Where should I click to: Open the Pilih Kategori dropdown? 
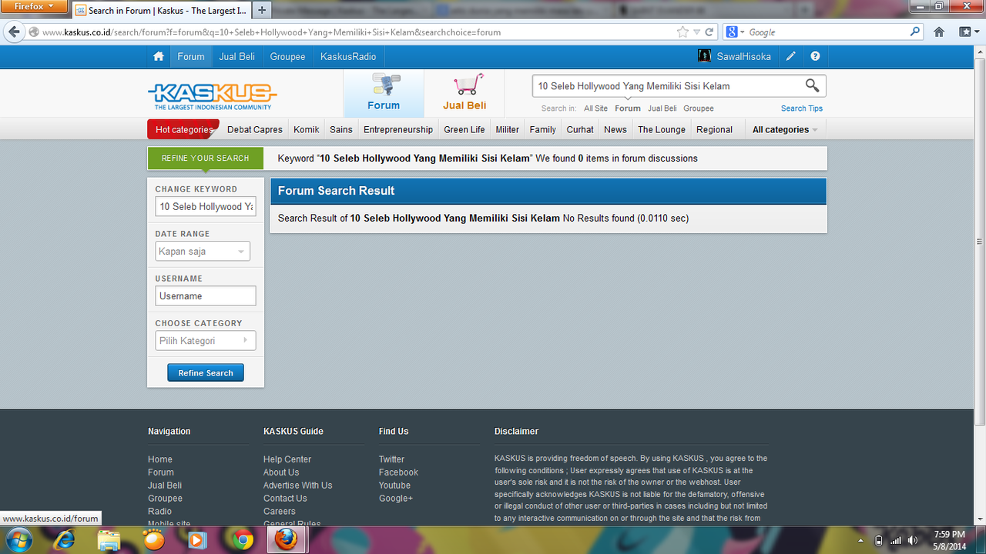click(x=206, y=341)
